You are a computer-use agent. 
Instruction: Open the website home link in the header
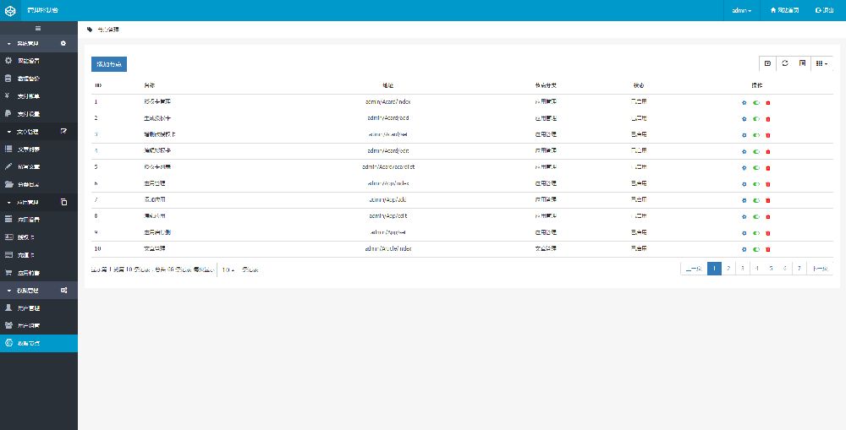[x=784, y=10]
